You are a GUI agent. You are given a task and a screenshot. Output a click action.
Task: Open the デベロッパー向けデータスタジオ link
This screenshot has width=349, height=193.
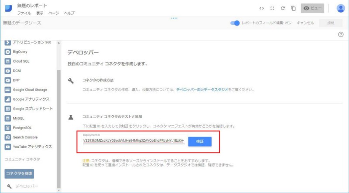202,90
